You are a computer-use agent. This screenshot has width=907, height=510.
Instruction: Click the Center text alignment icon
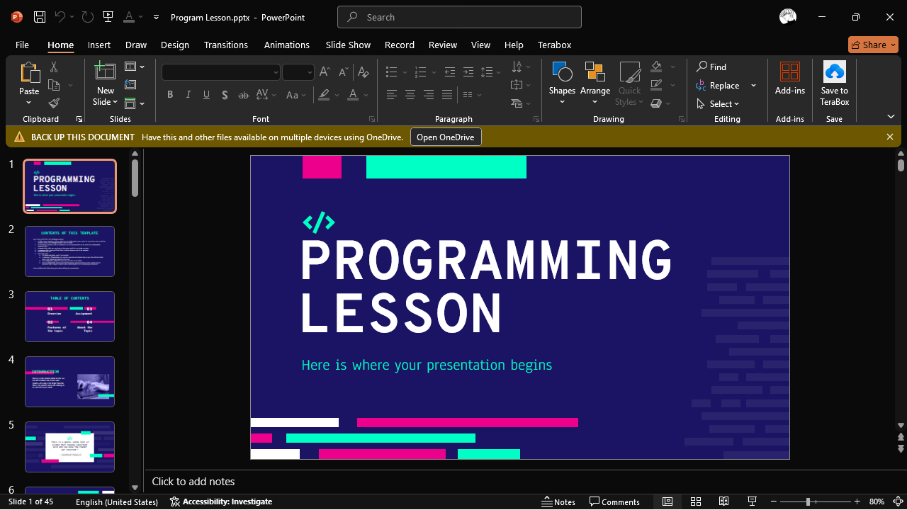[410, 94]
